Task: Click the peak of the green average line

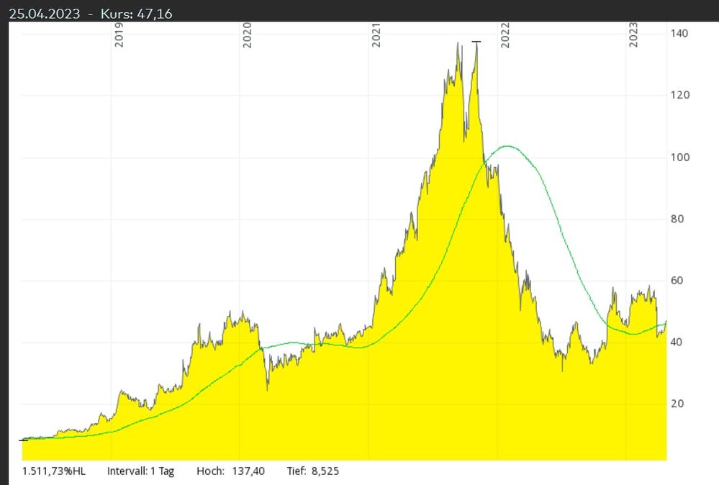Action: [x=507, y=146]
